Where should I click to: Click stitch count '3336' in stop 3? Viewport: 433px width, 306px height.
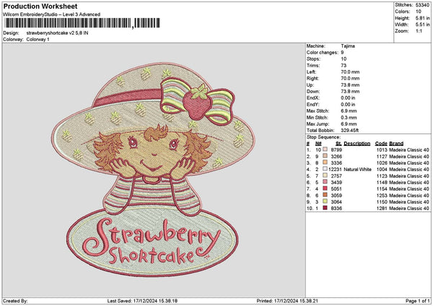(336, 163)
